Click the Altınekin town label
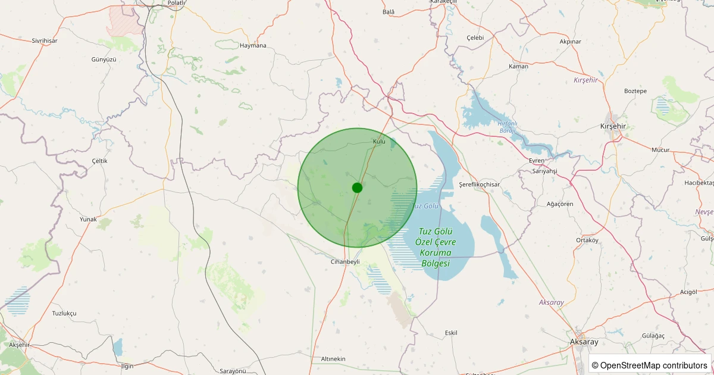 pos(333,358)
